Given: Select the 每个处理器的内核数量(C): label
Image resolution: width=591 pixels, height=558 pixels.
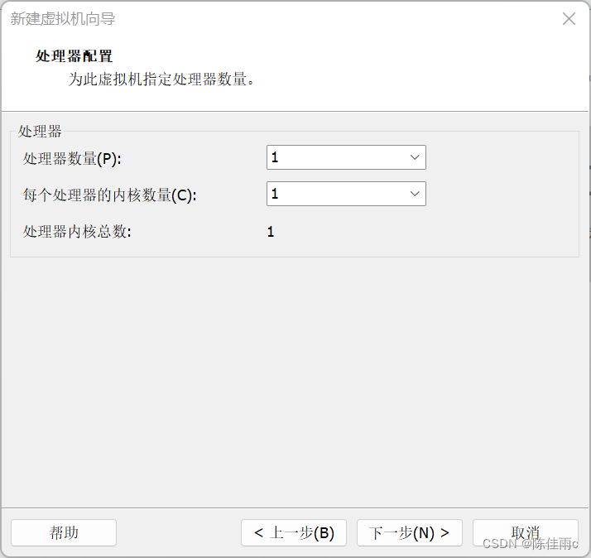Looking at the screenshot, I should (x=110, y=195).
